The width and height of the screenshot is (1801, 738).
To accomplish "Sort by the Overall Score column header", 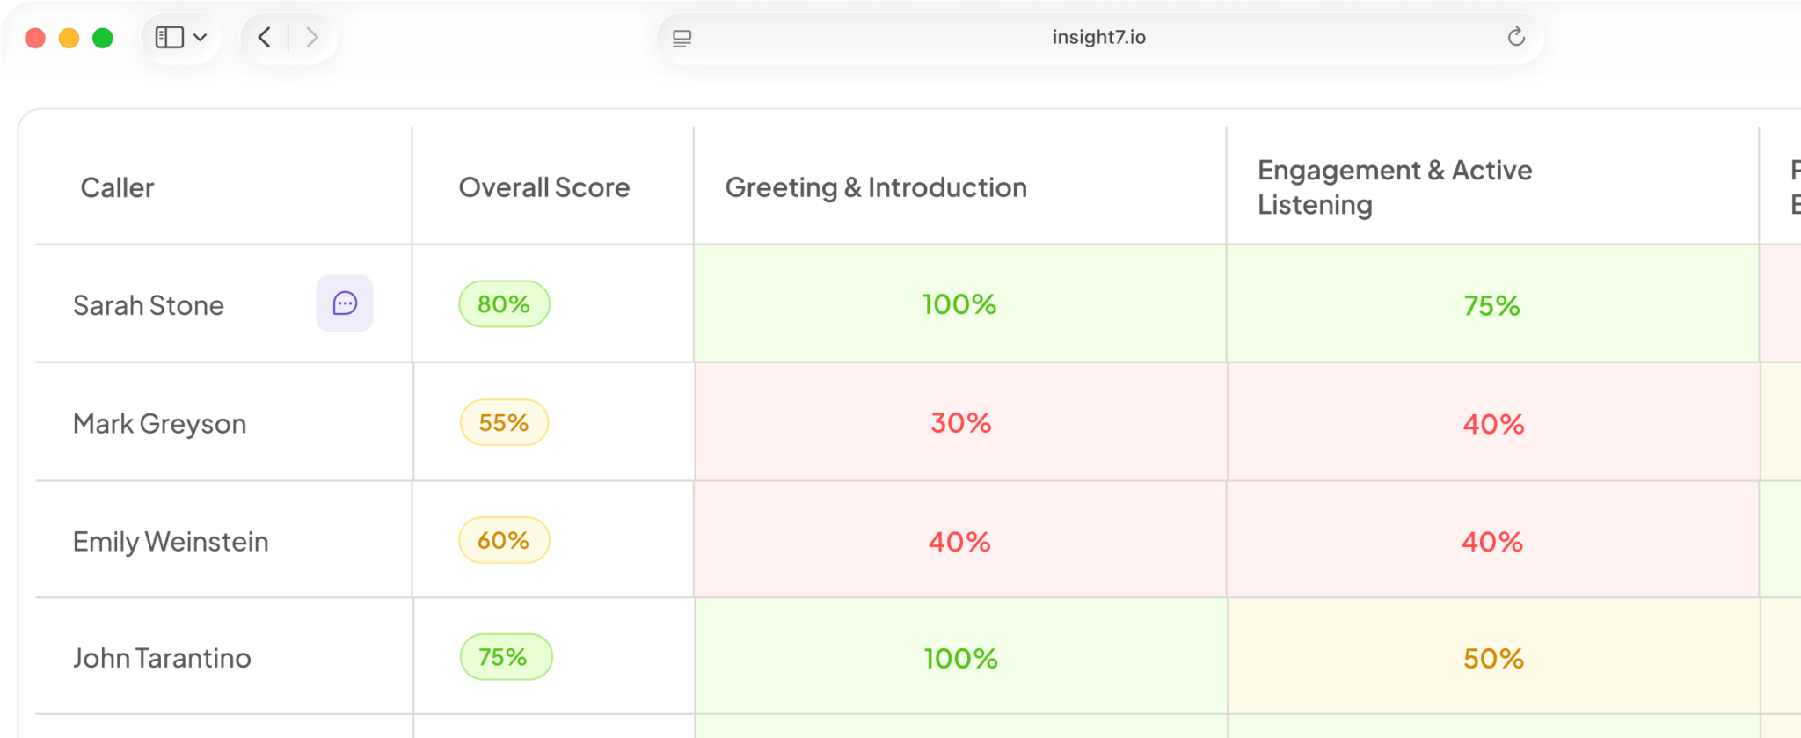I will [x=544, y=187].
